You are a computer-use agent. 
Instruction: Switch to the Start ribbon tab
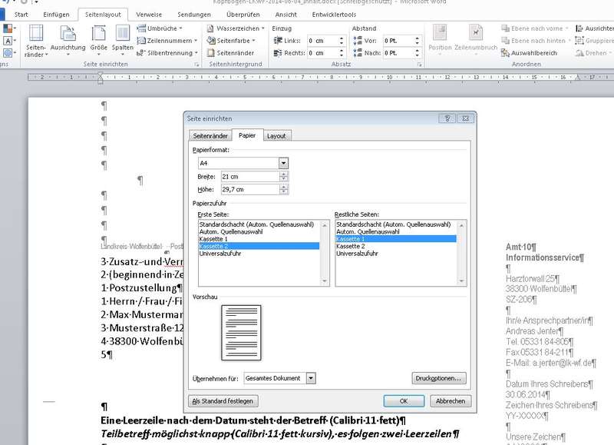click(21, 15)
